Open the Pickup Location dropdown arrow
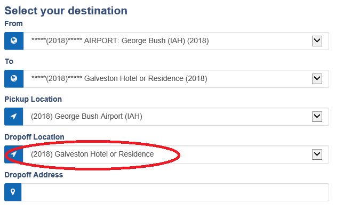Image resolution: width=351 pixels, height=212 pixels. point(317,117)
